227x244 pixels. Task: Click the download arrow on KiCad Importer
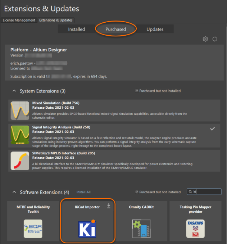[109, 206]
